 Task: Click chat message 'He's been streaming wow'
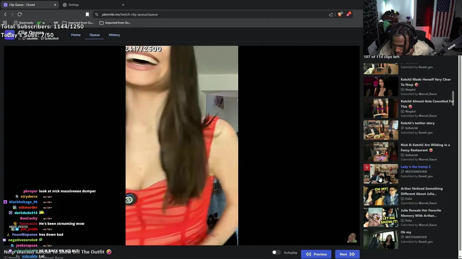[x=62, y=223]
